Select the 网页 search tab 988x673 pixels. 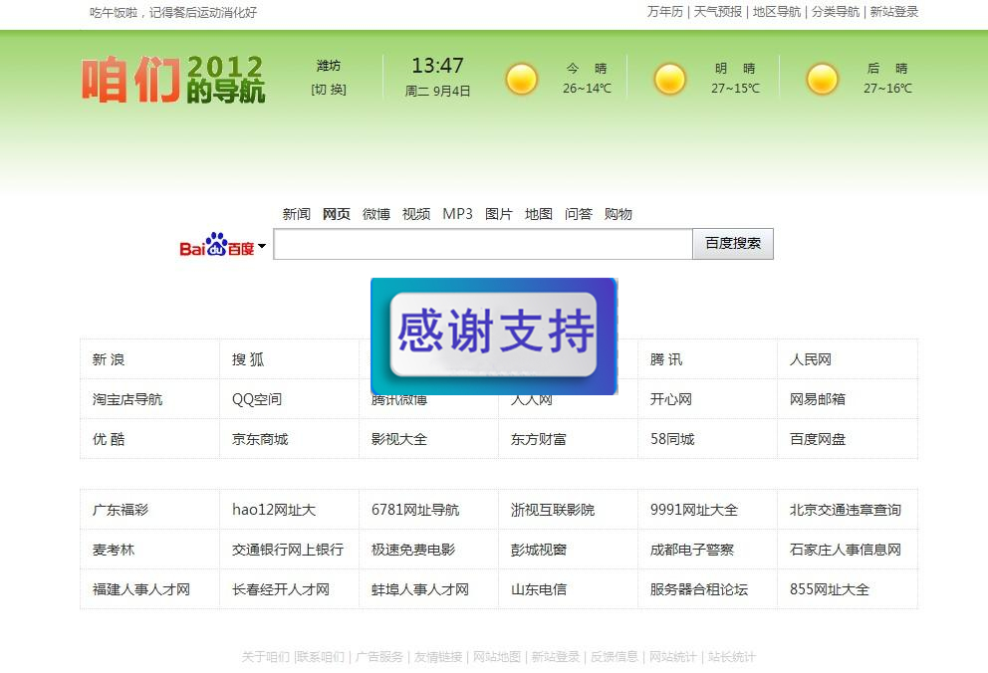tap(336, 214)
